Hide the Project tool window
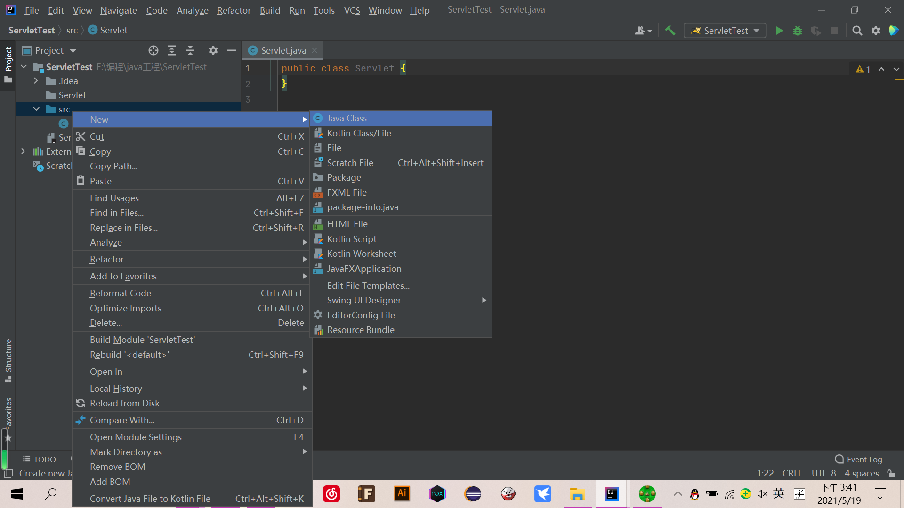 pyautogui.click(x=231, y=50)
